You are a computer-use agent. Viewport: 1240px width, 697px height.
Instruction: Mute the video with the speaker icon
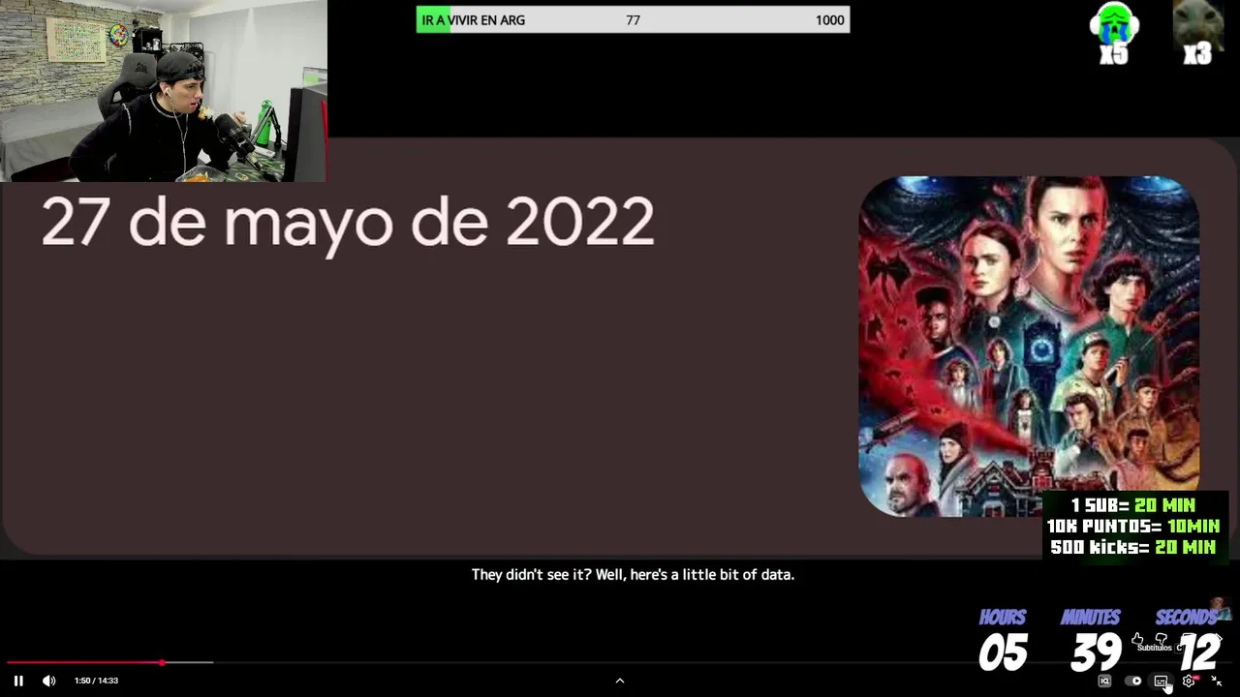pos(49,681)
